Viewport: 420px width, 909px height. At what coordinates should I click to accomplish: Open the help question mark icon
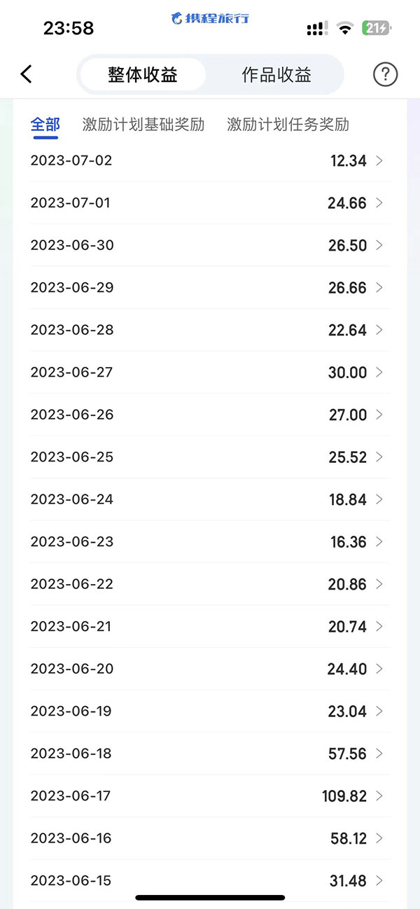[x=385, y=74]
